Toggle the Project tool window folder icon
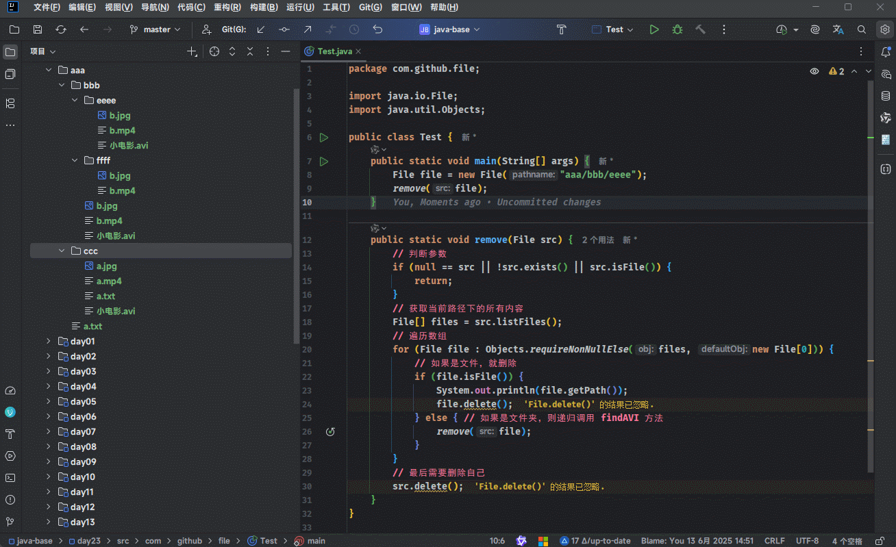Screen dimensions: 896x547 (x=10, y=52)
